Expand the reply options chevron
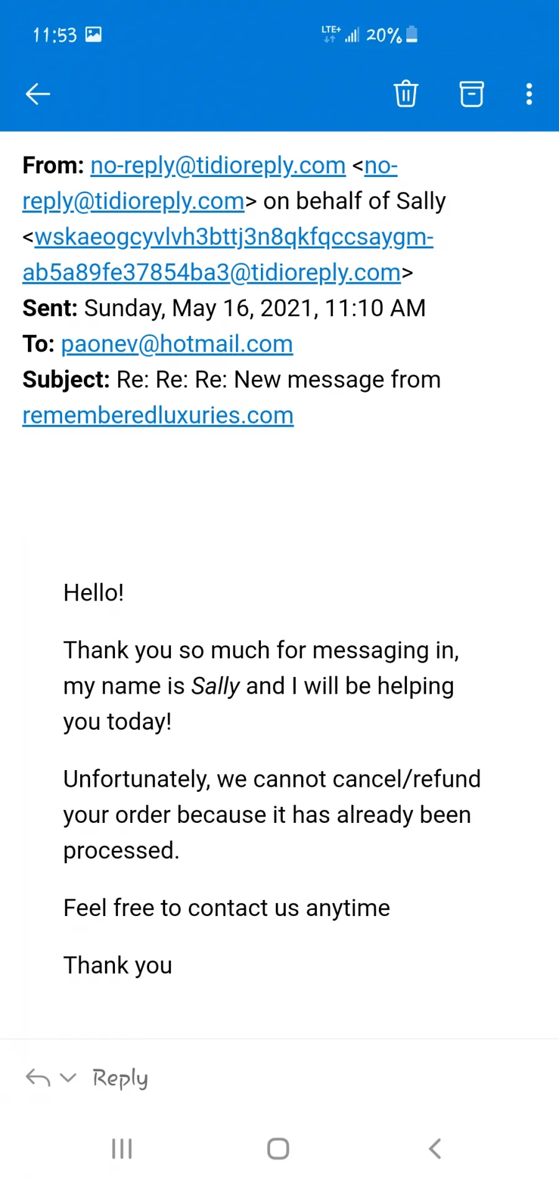This screenshot has height=1180, width=559. (68, 1078)
